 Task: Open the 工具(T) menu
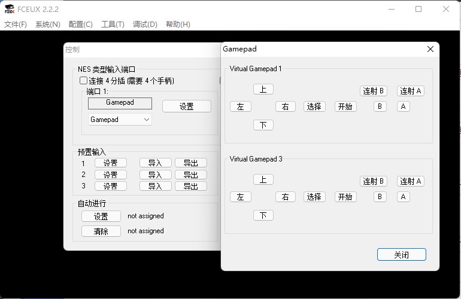(x=113, y=25)
